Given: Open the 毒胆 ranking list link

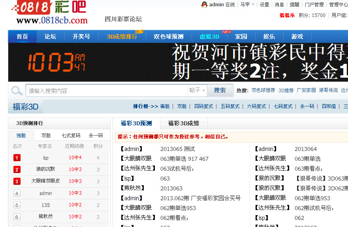Looking at the screenshot, I should point(165,106).
